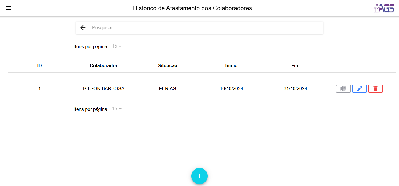Open the hamburger navigation menu

tap(8, 8)
